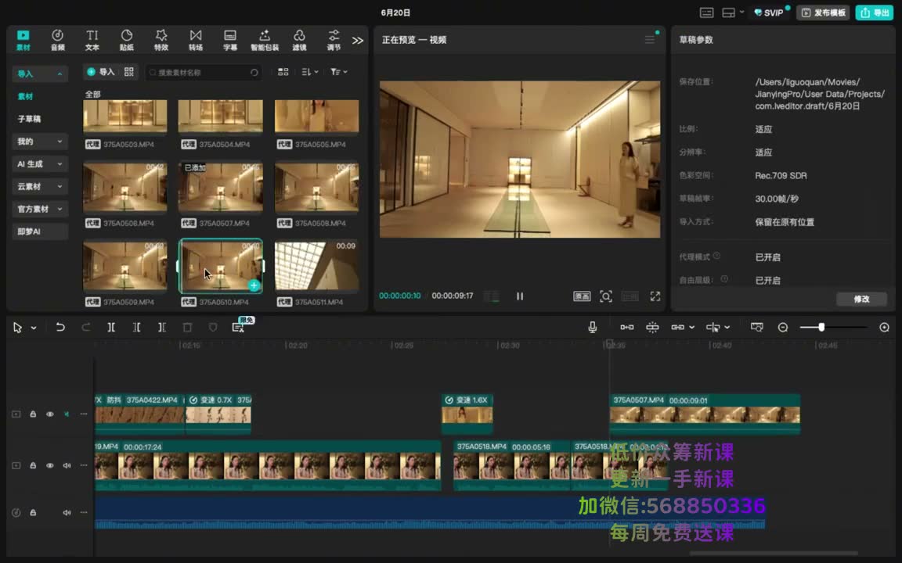This screenshot has height=563, width=902.
Task: Click the SVIP membership button
Action: tap(770, 13)
